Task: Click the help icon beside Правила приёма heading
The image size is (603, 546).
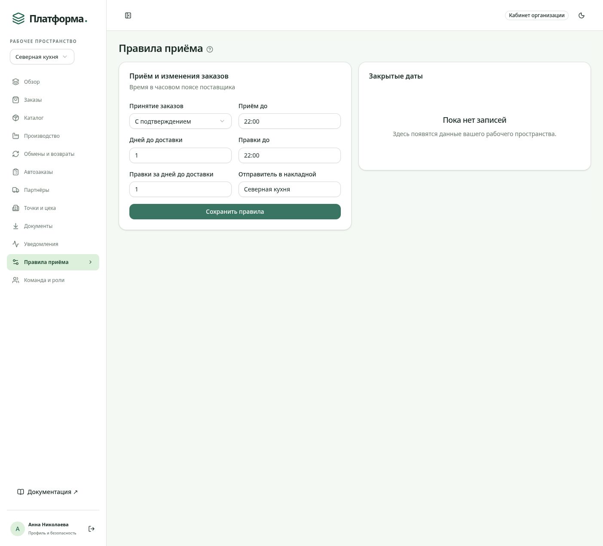Action: 210,49
